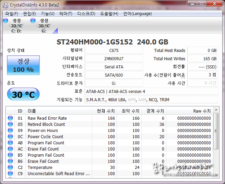The image size is (225, 184).
Task: Click the SMART list scrollbar thumb
Action: click(216, 131)
